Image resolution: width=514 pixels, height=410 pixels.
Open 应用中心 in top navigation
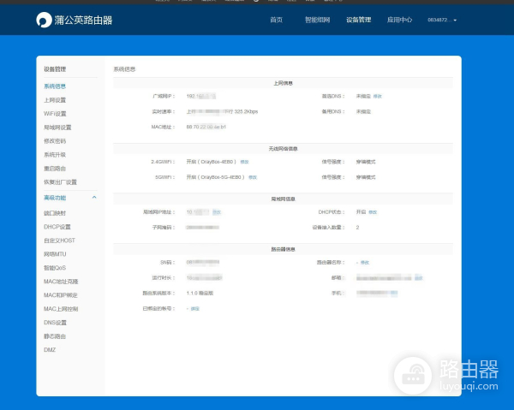click(399, 20)
